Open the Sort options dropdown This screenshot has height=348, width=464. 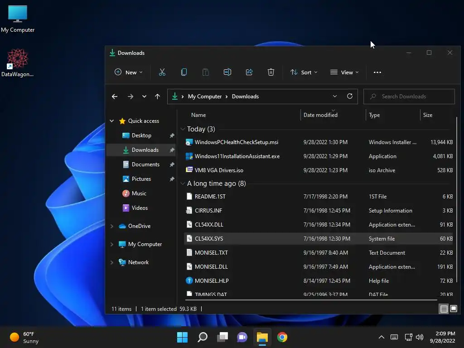304,72
